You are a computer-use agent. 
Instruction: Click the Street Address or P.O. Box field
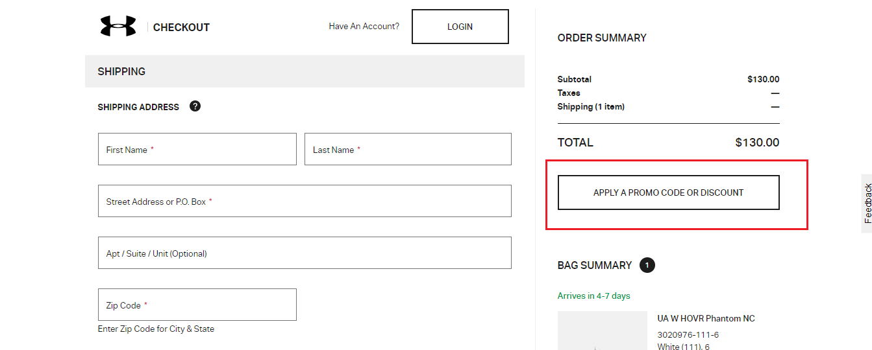[305, 201]
